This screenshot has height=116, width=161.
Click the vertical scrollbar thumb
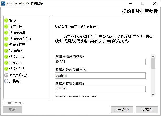(153, 63)
